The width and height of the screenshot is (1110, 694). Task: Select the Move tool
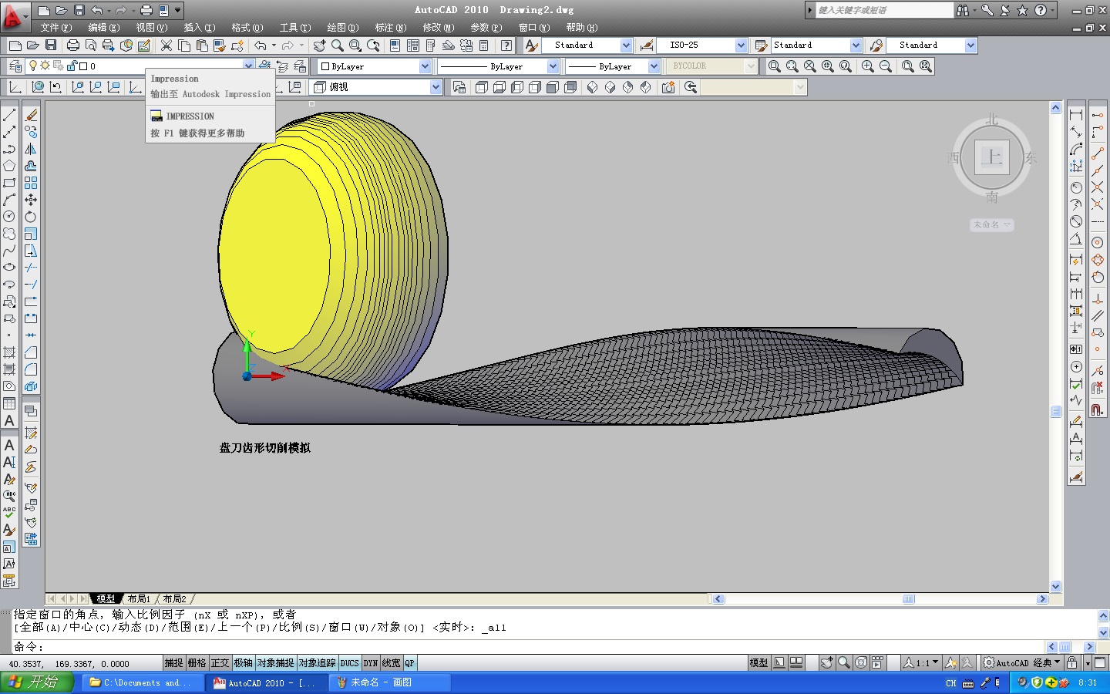click(x=31, y=200)
